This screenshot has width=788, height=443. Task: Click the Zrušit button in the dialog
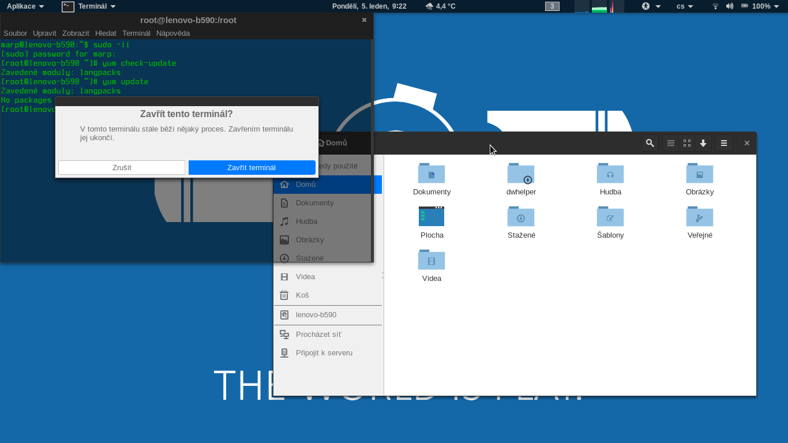(122, 167)
